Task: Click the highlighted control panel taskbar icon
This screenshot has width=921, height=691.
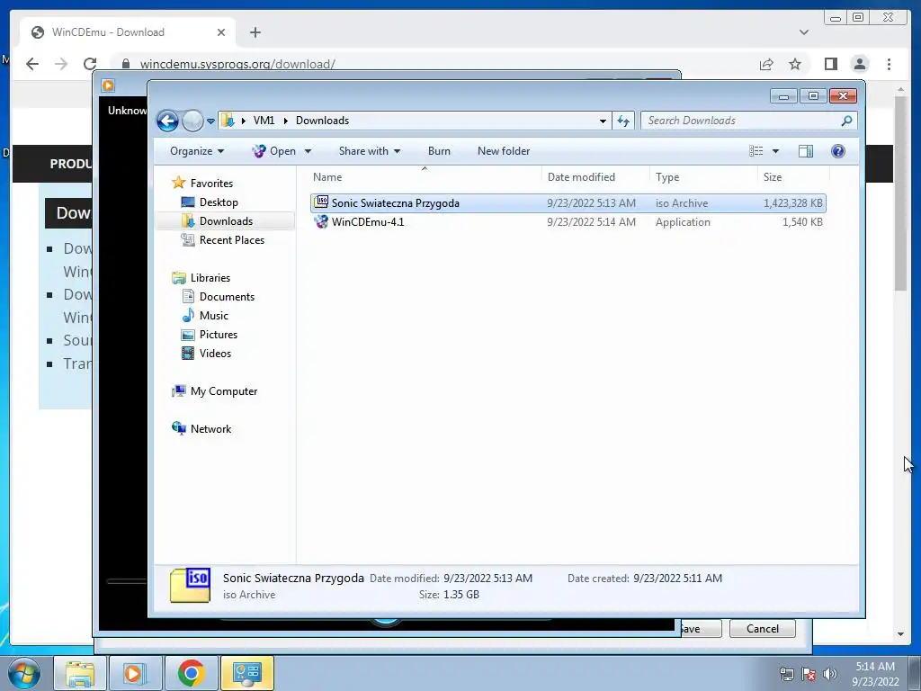Action: click(x=246, y=673)
